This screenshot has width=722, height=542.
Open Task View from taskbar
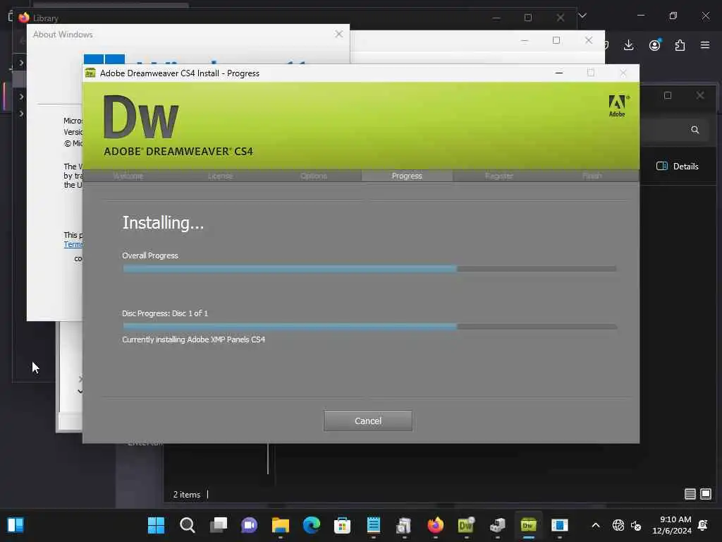click(219, 525)
